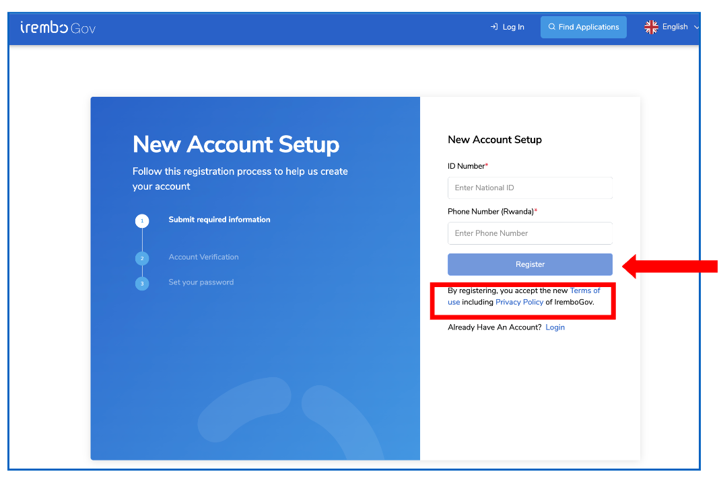Click the UK flag language icon
Screen dimensions: 719x478
[651, 27]
